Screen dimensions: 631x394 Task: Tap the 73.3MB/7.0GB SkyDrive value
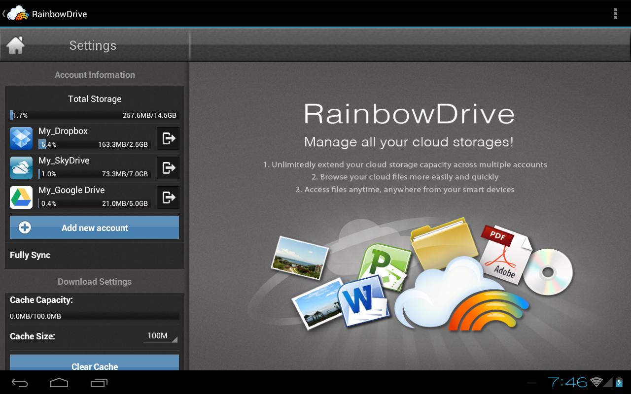click(x=125, y=174)
